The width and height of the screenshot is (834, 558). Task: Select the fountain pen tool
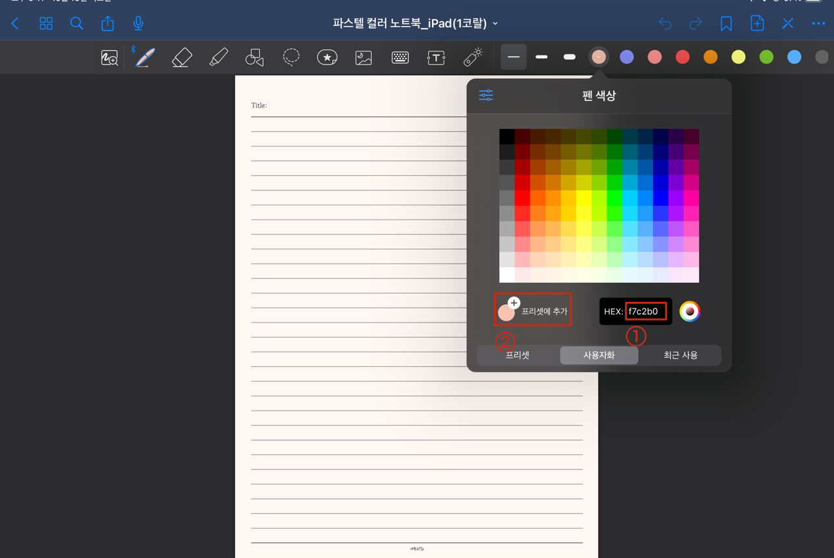tap(143, 57)
